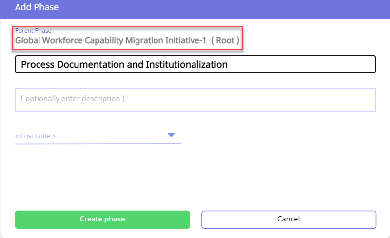
Task: Select Global Workforce Capability Migration Initiative-1 parent text
Action: click(111, 40)
